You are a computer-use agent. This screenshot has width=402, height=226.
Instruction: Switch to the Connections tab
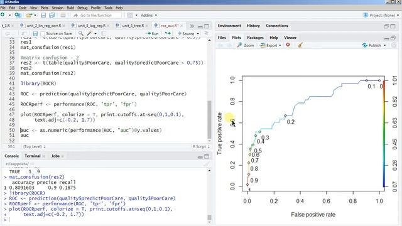277,26
